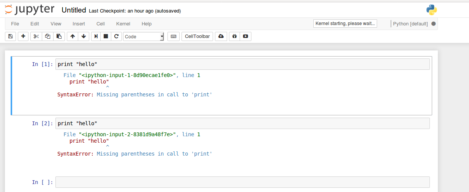Open the Cell menu

click(101, 24)
